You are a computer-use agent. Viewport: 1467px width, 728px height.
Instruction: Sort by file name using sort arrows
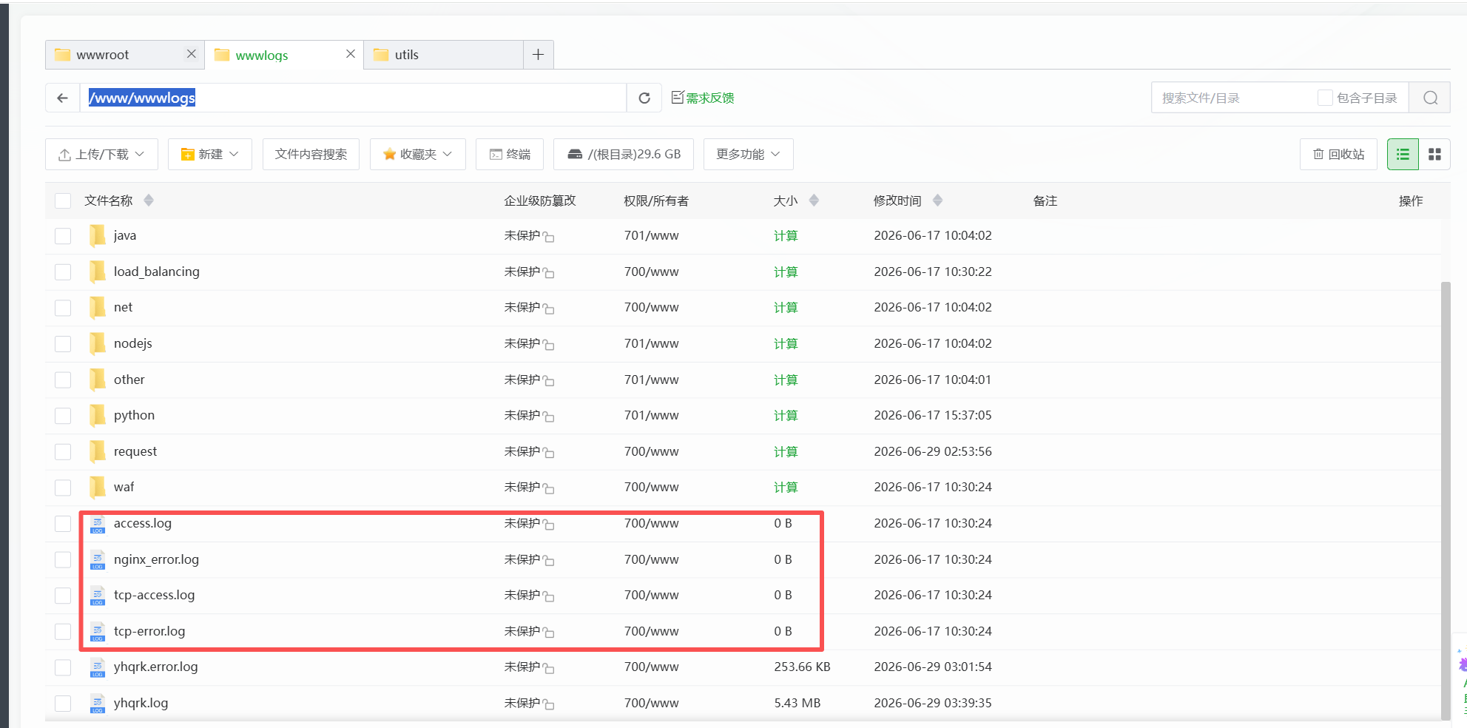tap(149, 200)
